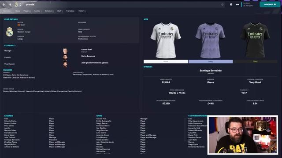The width and height of the screenshot is (282, 158).
Task: Click the £445 season ticket price
Action: 211,104
